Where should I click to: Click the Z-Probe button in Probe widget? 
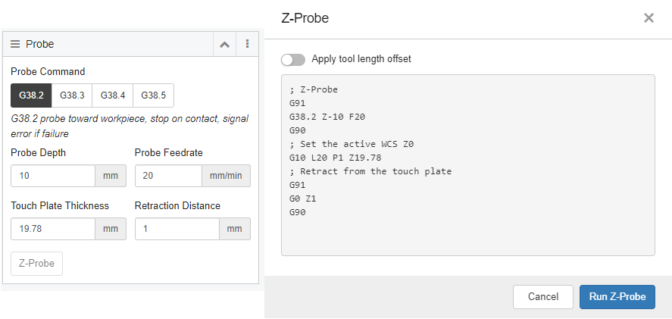(36, 263)
